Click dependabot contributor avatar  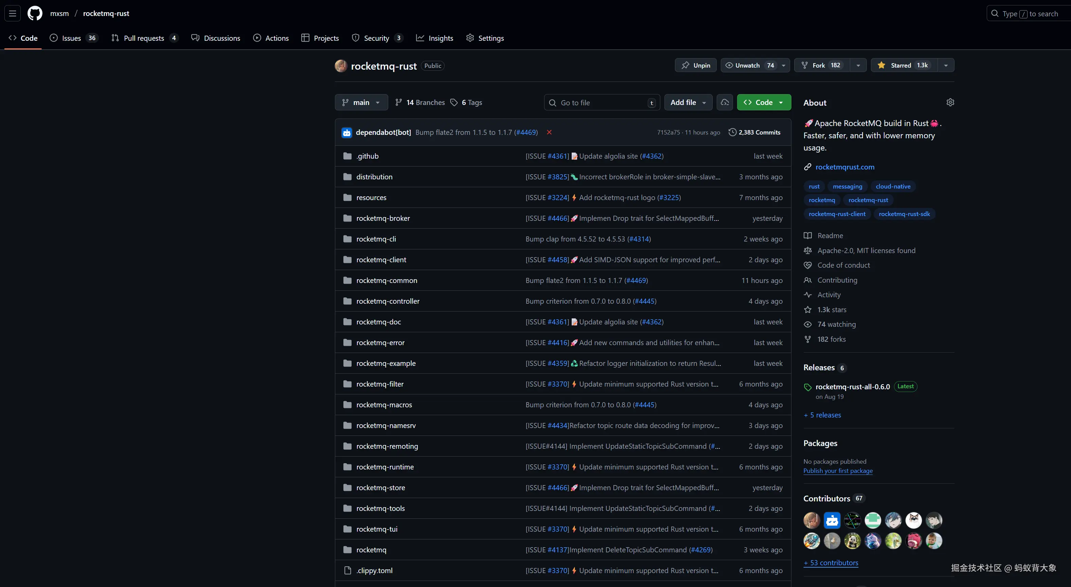click(x=832, y=520)
